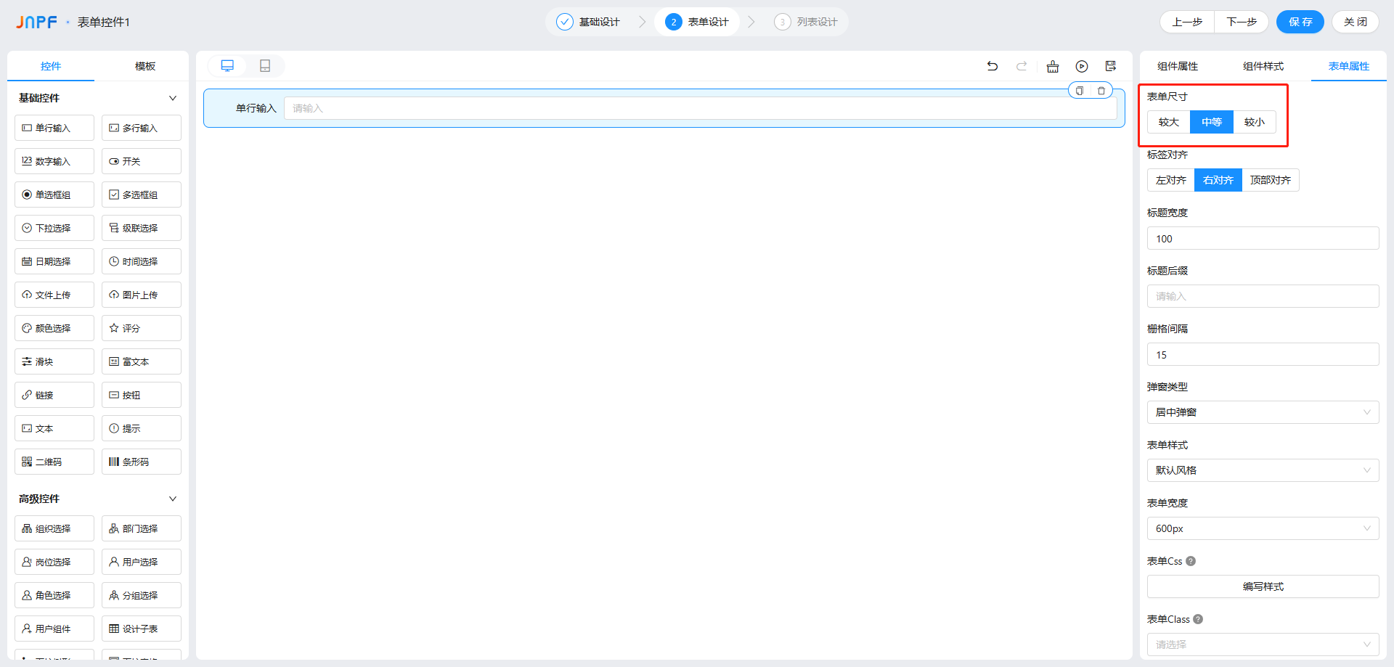1394x667 pixels.
Task: Add 数字输入 control from the palette
Action: (54, 161)
